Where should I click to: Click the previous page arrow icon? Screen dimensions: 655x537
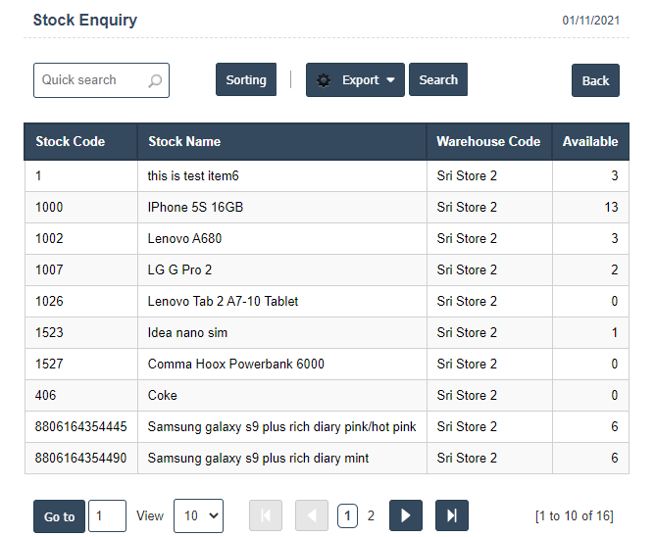click(312, 515)
